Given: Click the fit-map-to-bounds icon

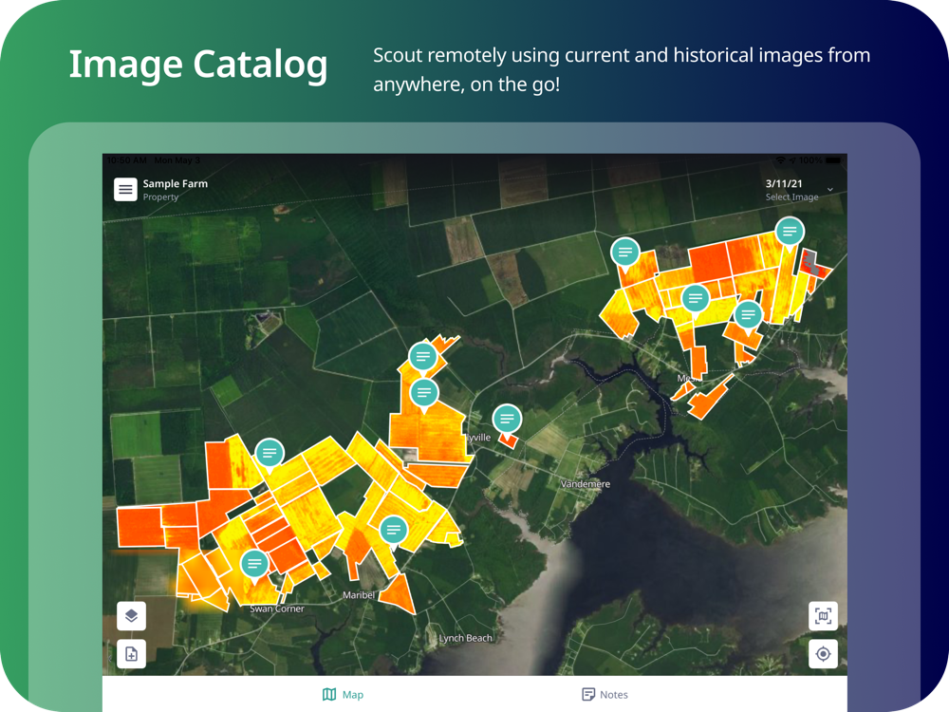Looking at the screenshot, I should pyautogui.click(x=823, y=616).
